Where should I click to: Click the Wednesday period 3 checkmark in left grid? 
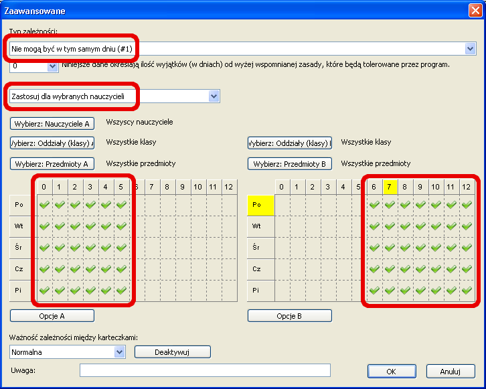point(90,248)
